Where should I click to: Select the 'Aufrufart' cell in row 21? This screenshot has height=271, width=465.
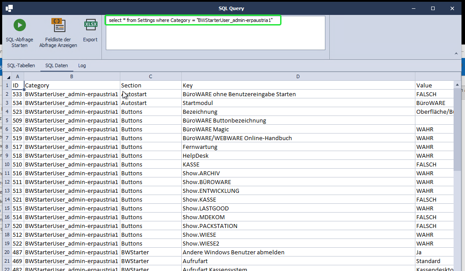click(x=298, y=261)
